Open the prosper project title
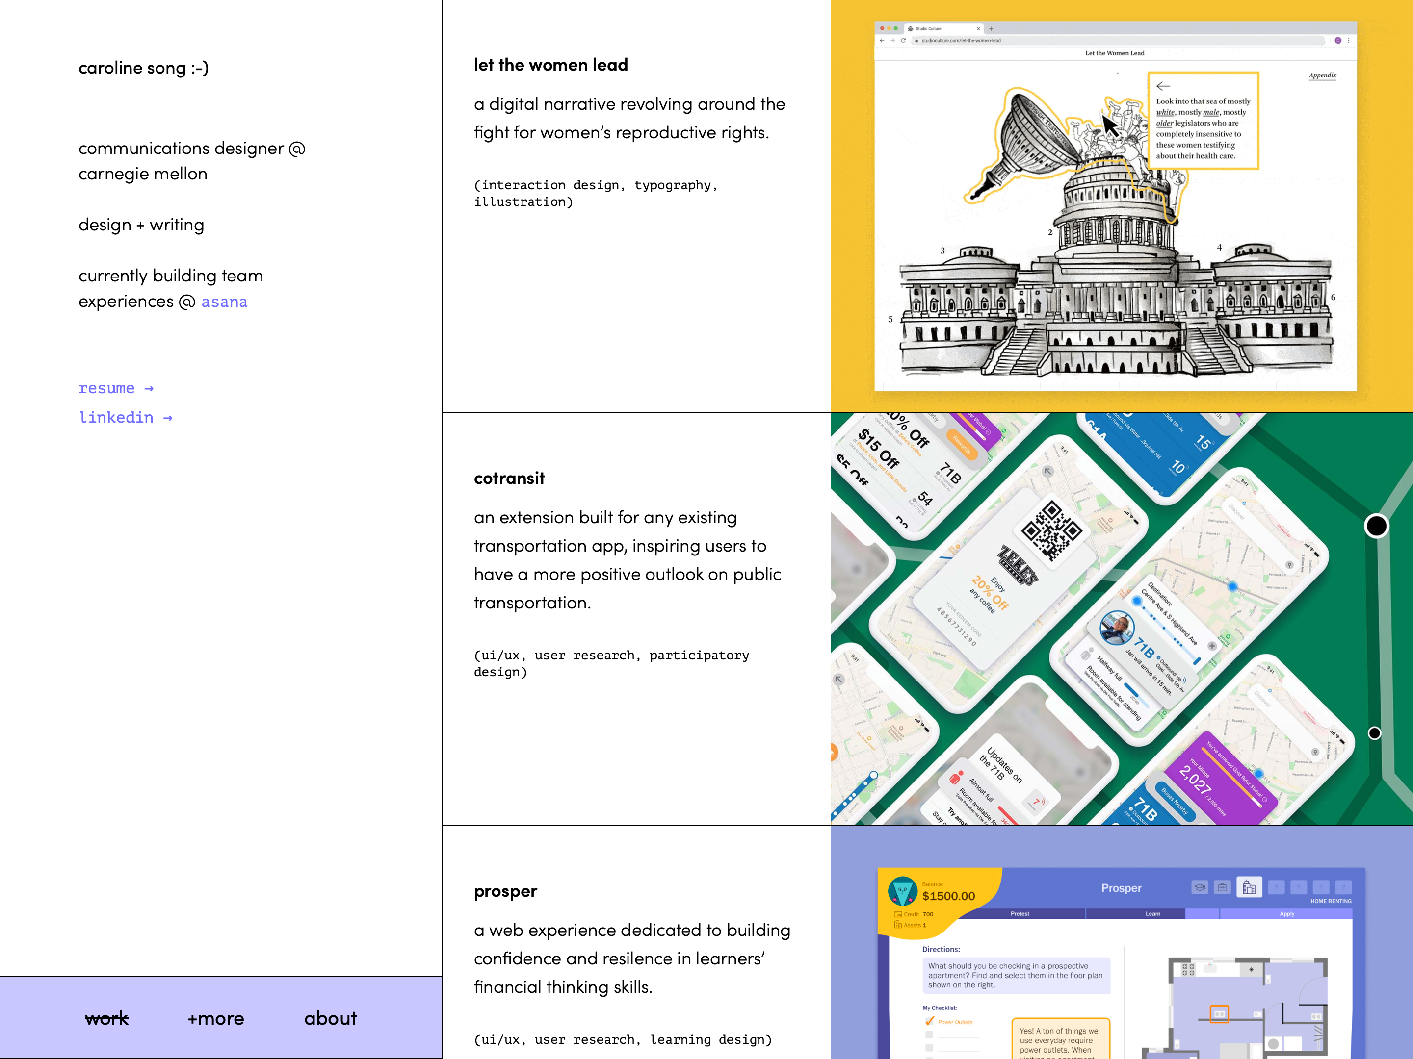The width and height of the screenshot is (1413, 1059). point(505,891)
